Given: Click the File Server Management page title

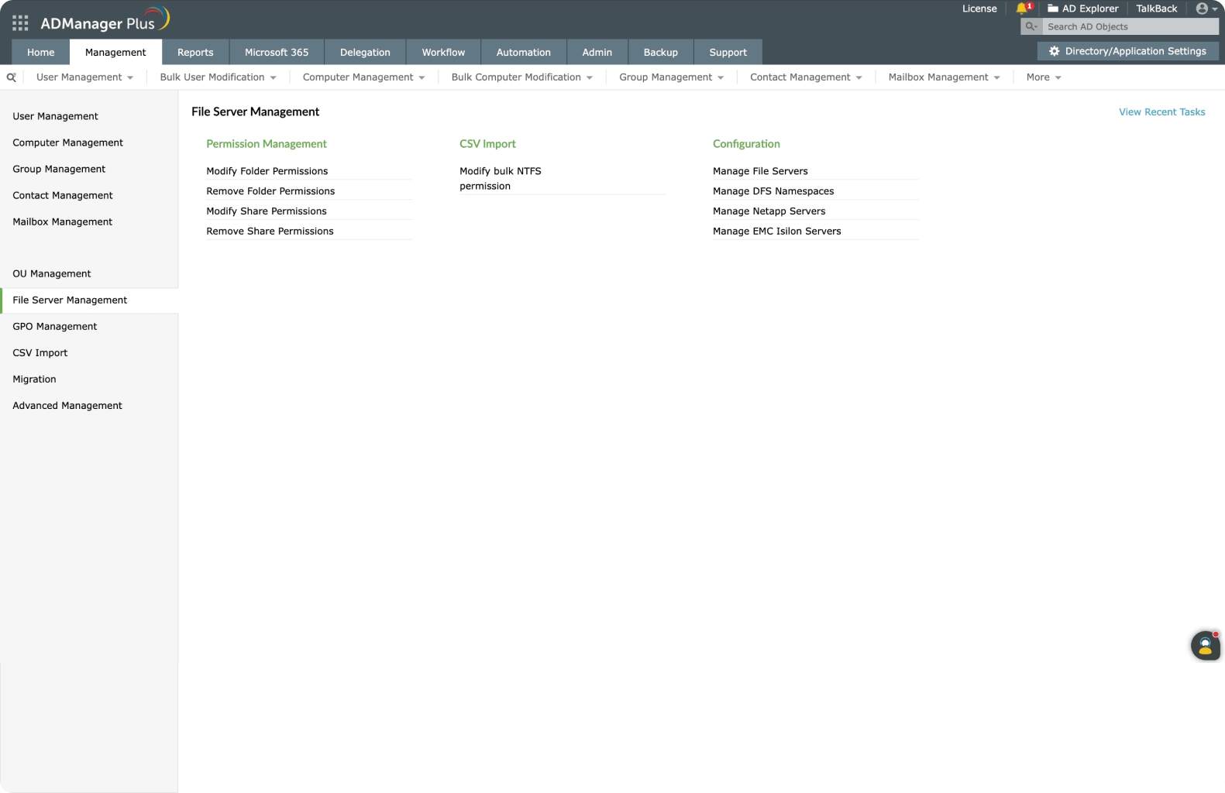Looking at the screenshot, I should click(x=256, y=112).
